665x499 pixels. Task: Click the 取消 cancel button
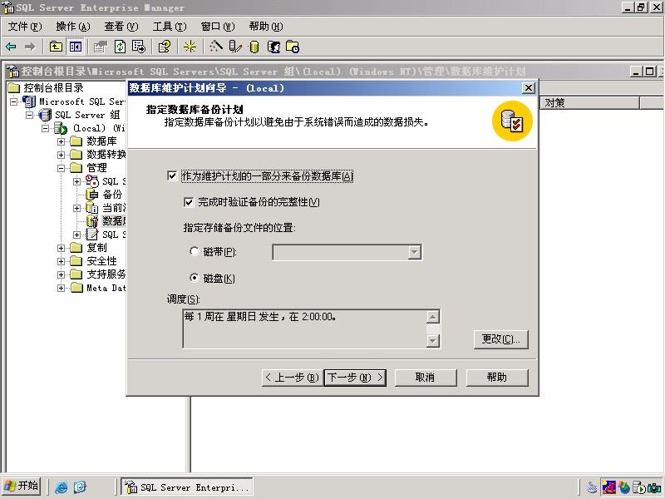426,378
